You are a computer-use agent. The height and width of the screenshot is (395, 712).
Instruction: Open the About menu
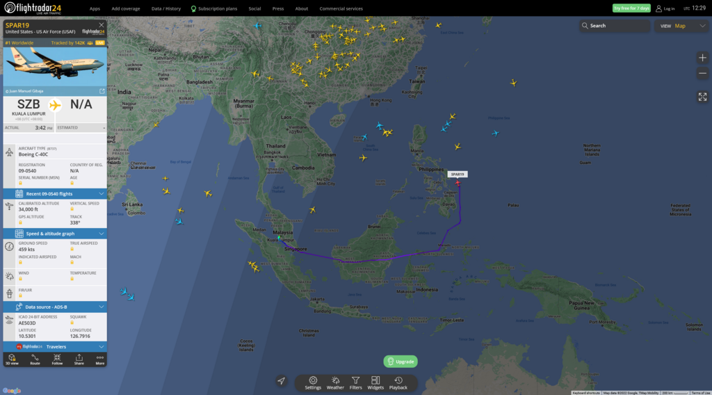click(x=302, y=8)
